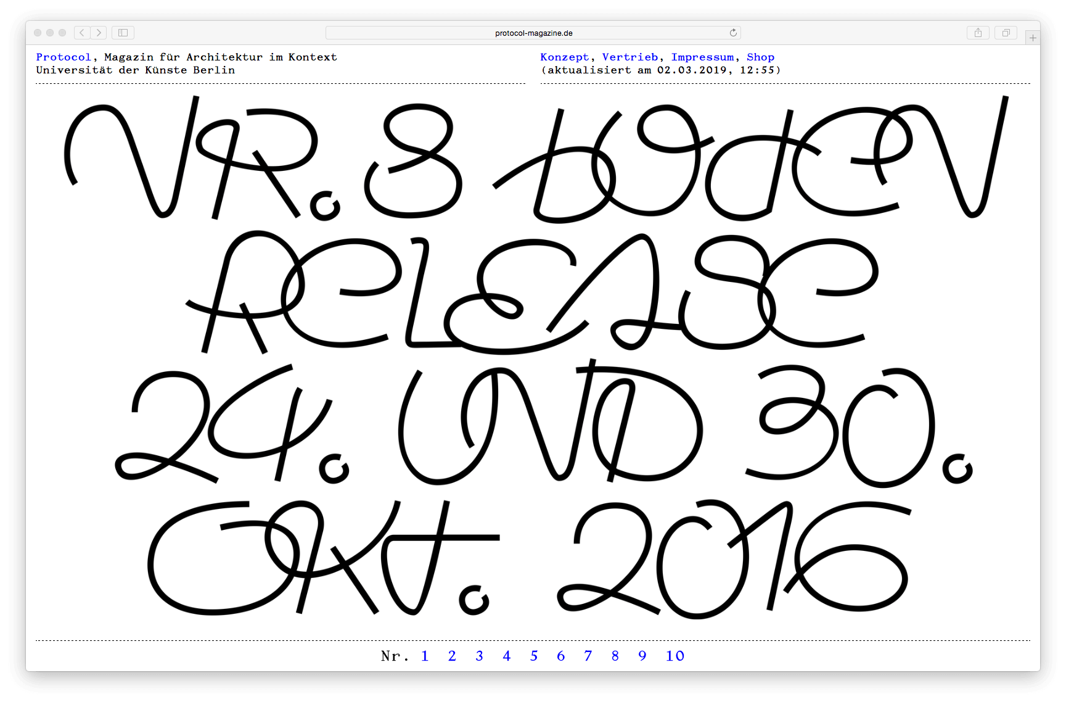Viewport: 1066px width, 702px height.
Task: Open the Protocol home link
Action: 64,57
